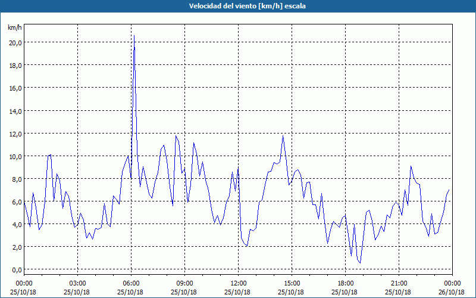476x298 pixels.
Task: Click the '10,0' y-axis value
Action: [x=15, y=156]
